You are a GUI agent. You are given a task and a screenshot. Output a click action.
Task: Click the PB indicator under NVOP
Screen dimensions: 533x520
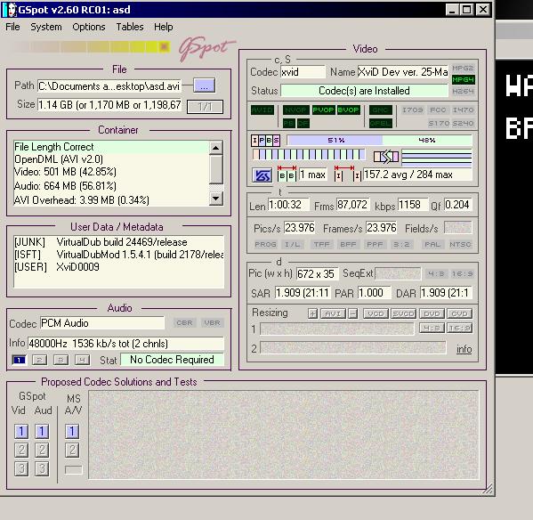point(288,123)
